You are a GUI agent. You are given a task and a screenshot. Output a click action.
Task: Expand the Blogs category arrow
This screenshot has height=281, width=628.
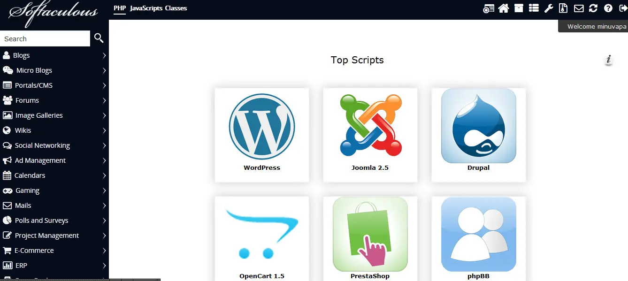click(104, 55)
